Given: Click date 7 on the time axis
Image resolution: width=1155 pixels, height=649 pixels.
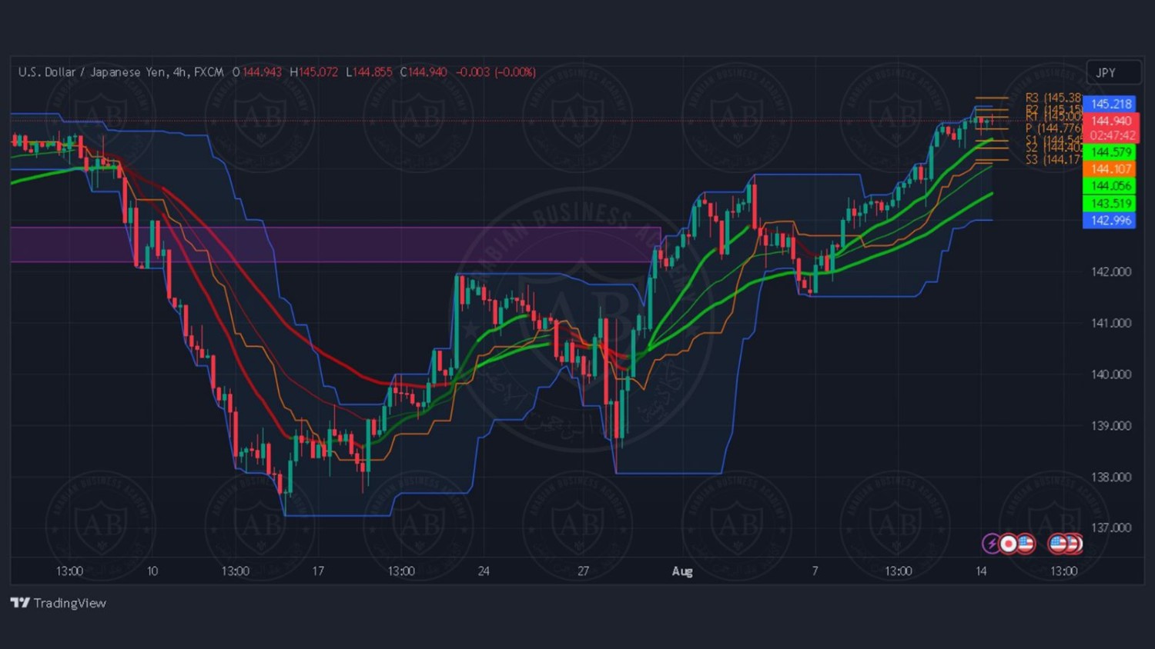Looking at the screenshot, I should coord(815,571).
